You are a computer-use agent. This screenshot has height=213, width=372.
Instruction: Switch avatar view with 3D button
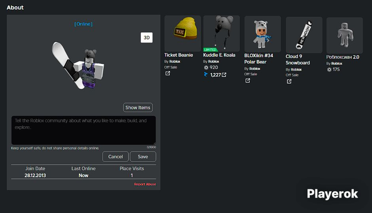[146, 37]
